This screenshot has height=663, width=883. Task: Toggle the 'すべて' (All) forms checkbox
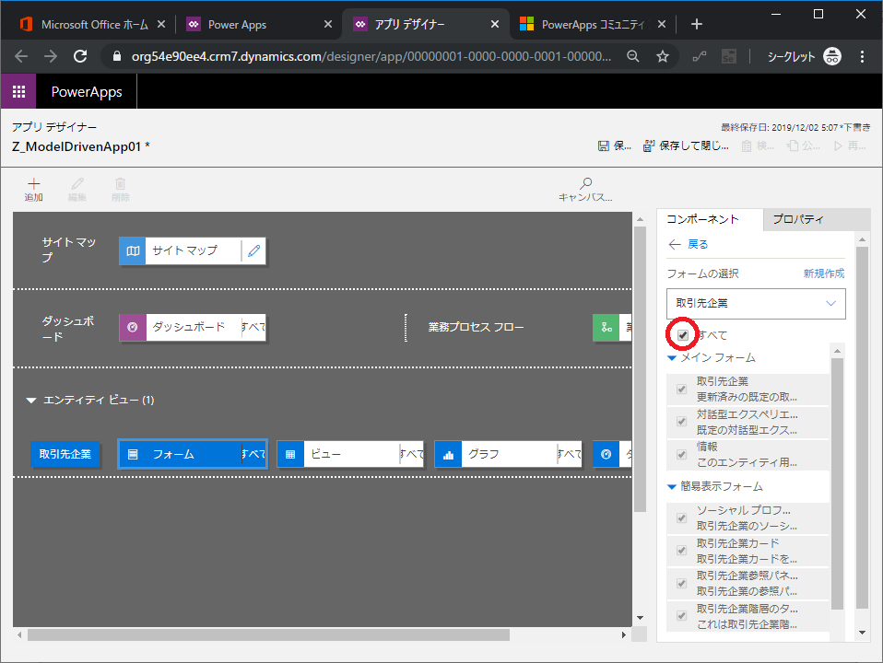point(682,335)
